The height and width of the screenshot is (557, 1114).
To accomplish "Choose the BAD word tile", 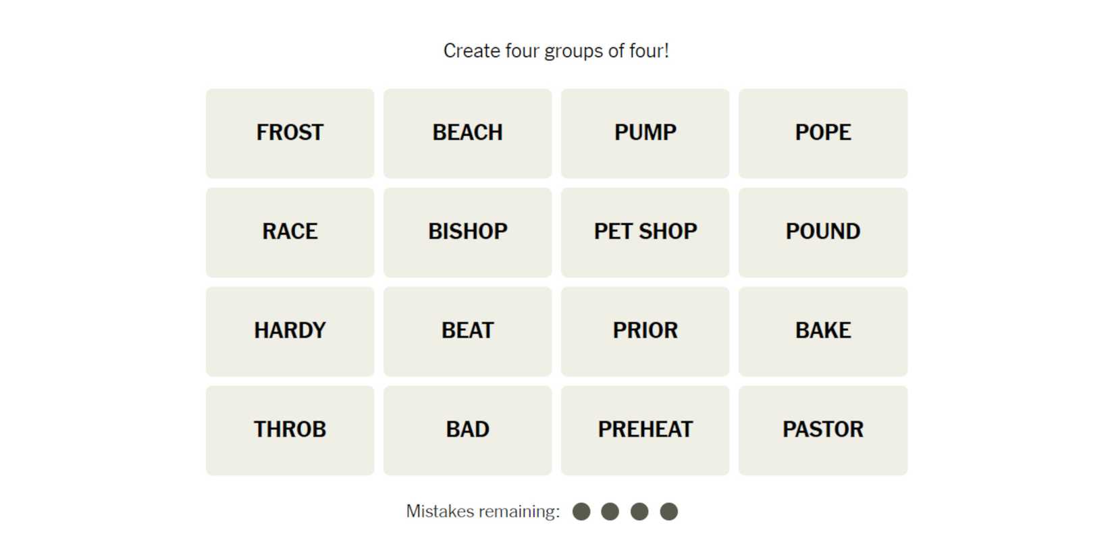I will tap(467, 430).
